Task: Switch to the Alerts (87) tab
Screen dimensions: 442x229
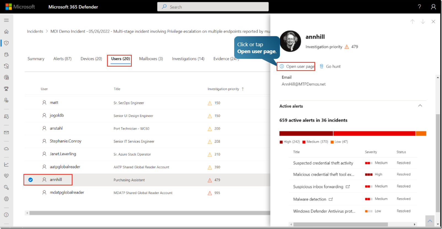Action: point(62,59)
